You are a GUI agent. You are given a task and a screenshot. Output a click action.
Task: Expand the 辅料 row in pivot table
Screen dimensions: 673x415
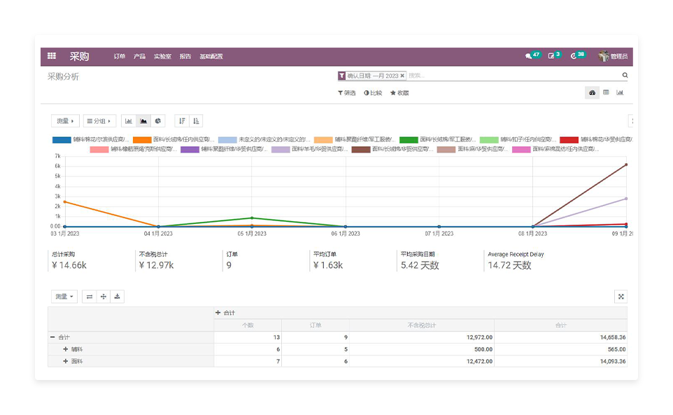66,349
